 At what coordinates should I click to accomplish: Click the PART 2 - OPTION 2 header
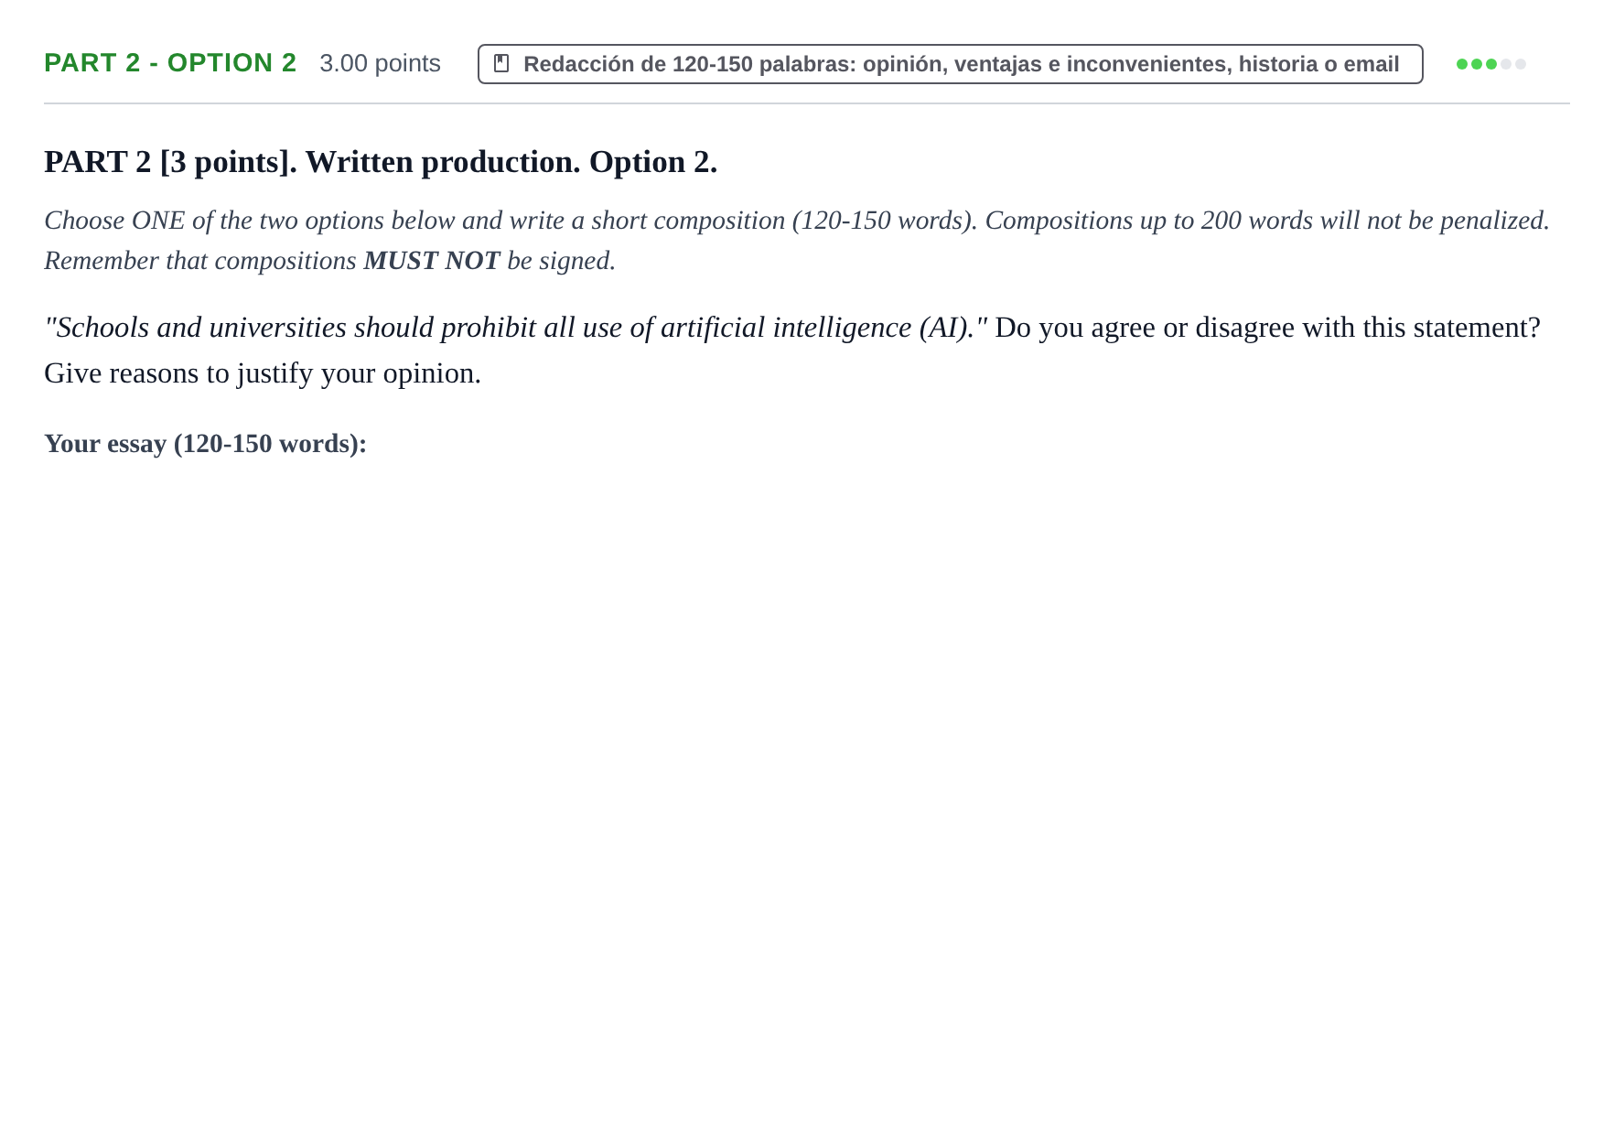[x=170, y=63]
